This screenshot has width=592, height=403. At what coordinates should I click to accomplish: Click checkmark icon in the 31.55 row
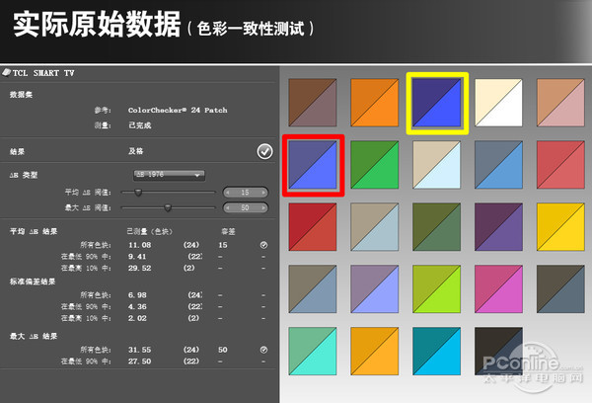(263, 350)
